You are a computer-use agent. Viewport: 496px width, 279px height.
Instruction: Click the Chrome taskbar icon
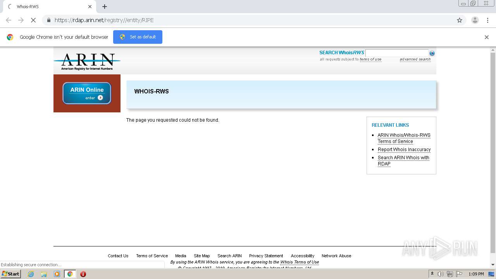[70, 274]
